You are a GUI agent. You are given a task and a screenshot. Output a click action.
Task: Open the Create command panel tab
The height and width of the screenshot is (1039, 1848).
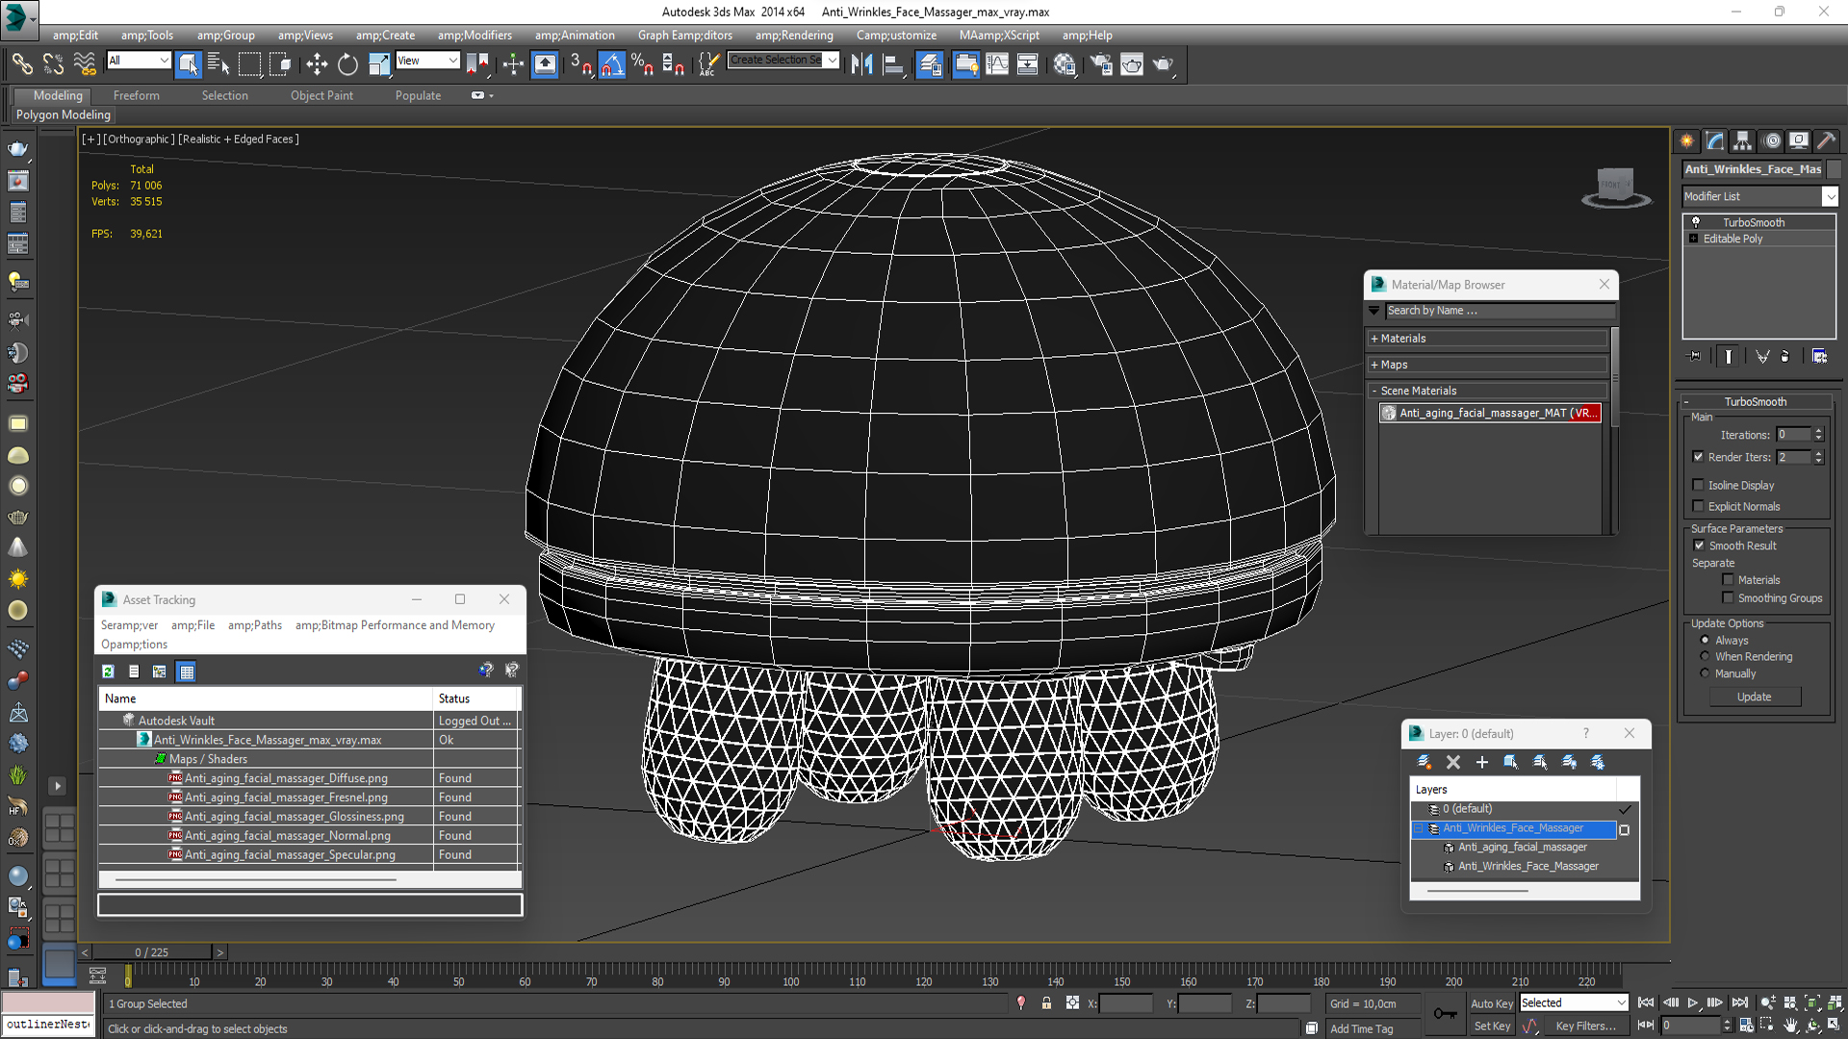1687,141
